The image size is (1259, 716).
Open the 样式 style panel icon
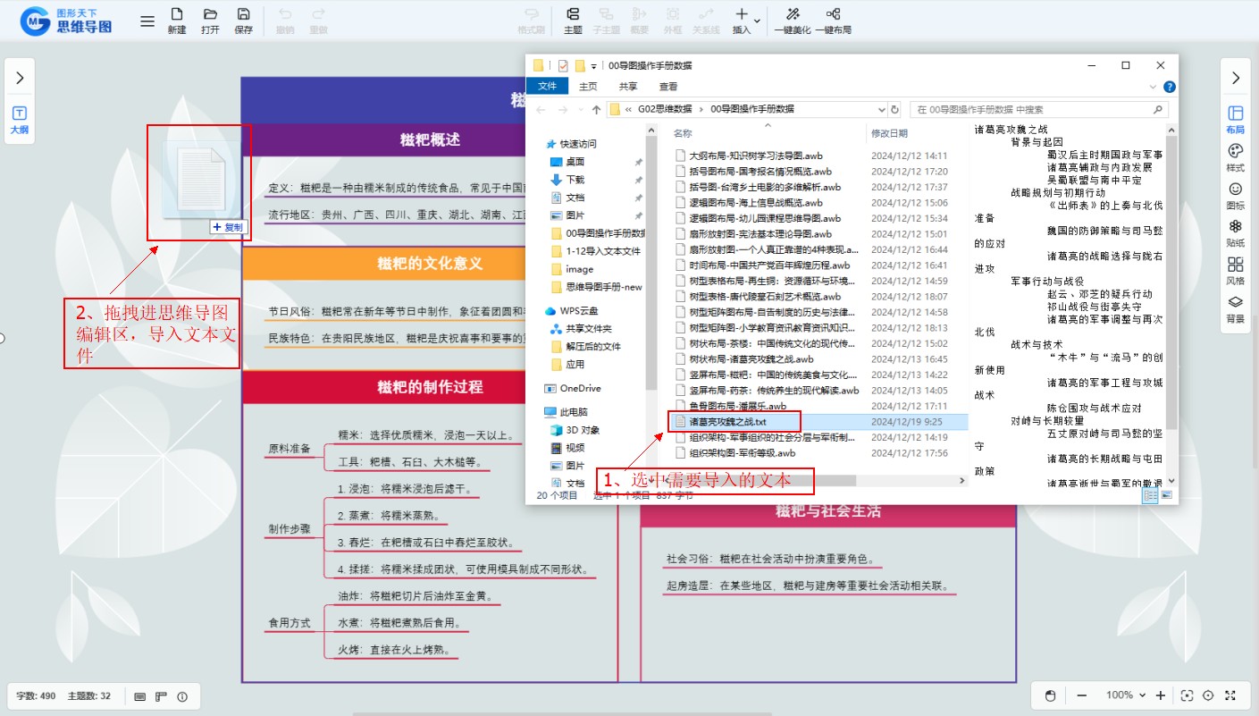point(1236,156)
